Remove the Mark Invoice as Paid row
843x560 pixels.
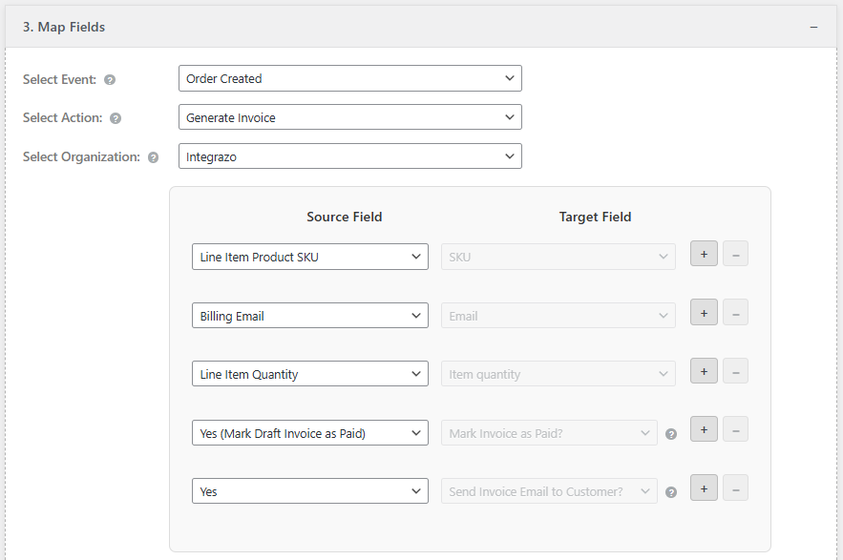point(735,429)
